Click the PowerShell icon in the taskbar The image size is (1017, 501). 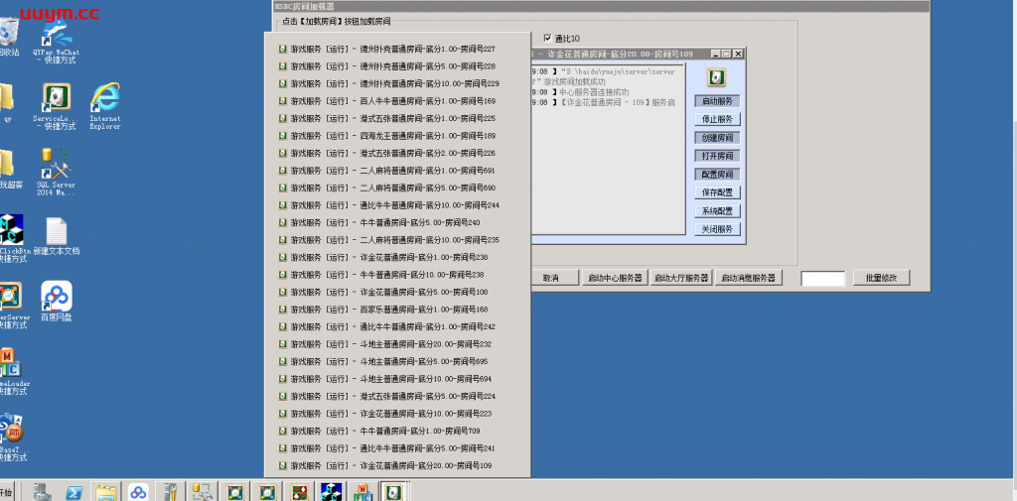click(x=74, y=491)
